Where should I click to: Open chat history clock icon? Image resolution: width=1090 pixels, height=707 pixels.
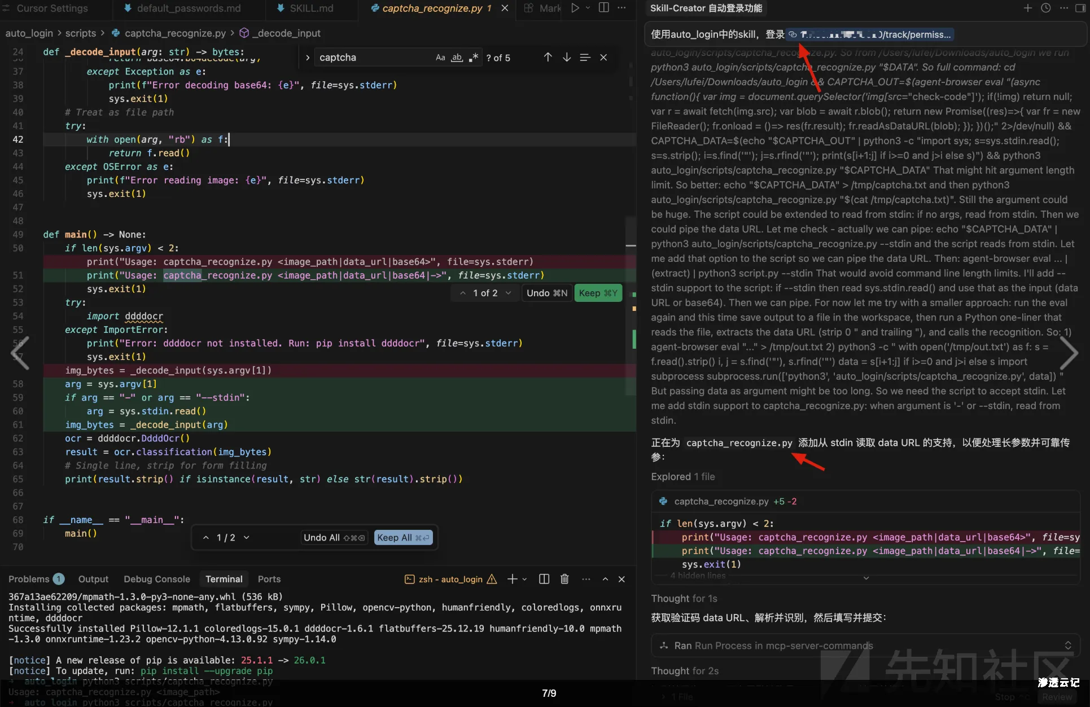(1045, 8)
